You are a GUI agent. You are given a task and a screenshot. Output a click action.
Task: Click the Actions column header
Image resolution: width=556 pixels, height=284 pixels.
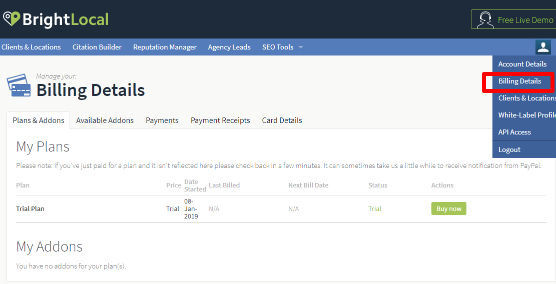(442, 185)
